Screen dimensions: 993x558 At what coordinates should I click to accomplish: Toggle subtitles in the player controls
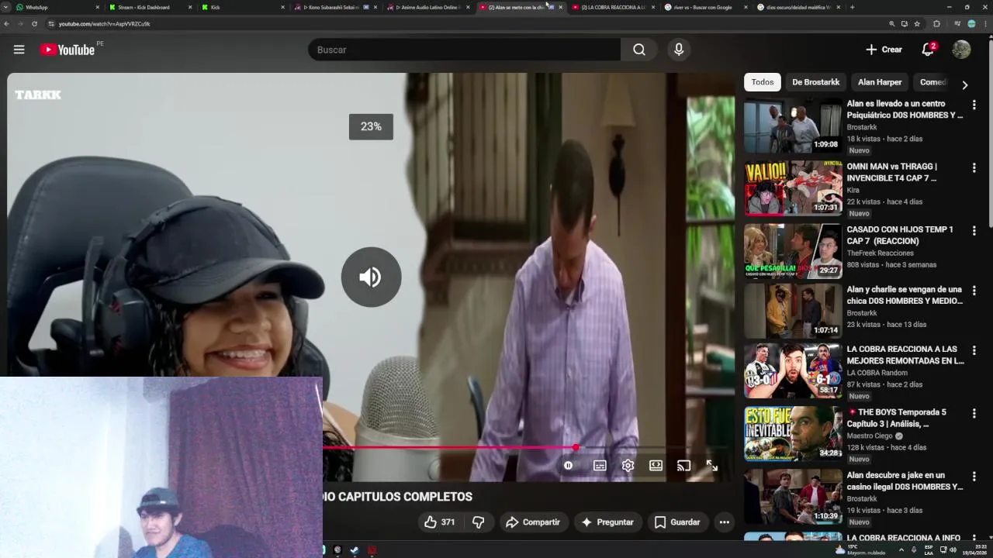point(600,466)
